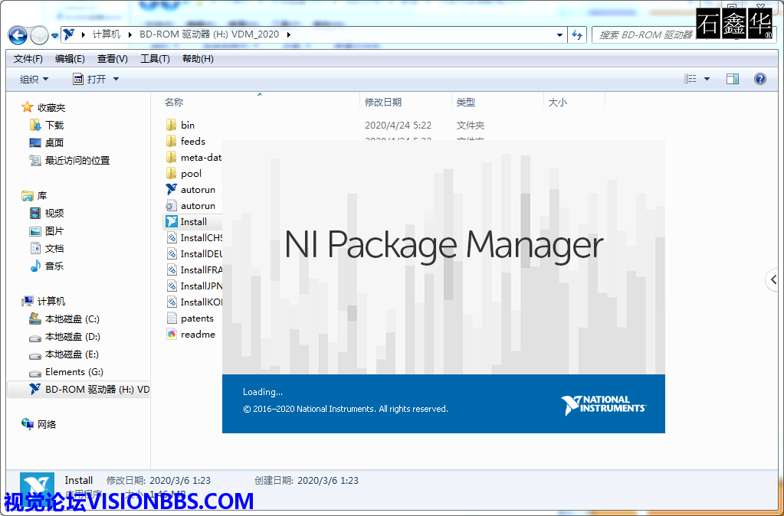Click the large Install icon in details pane

point(37,488)
